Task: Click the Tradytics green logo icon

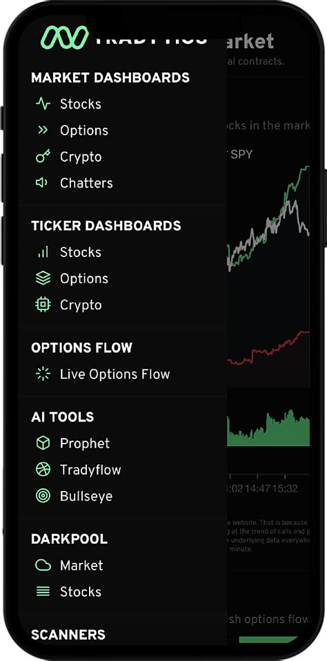Action: [x=65, y=37]
